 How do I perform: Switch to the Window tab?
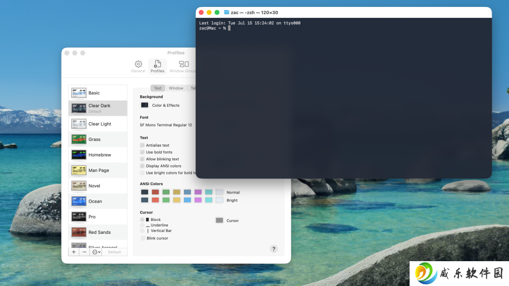click(x=176, y=88)
